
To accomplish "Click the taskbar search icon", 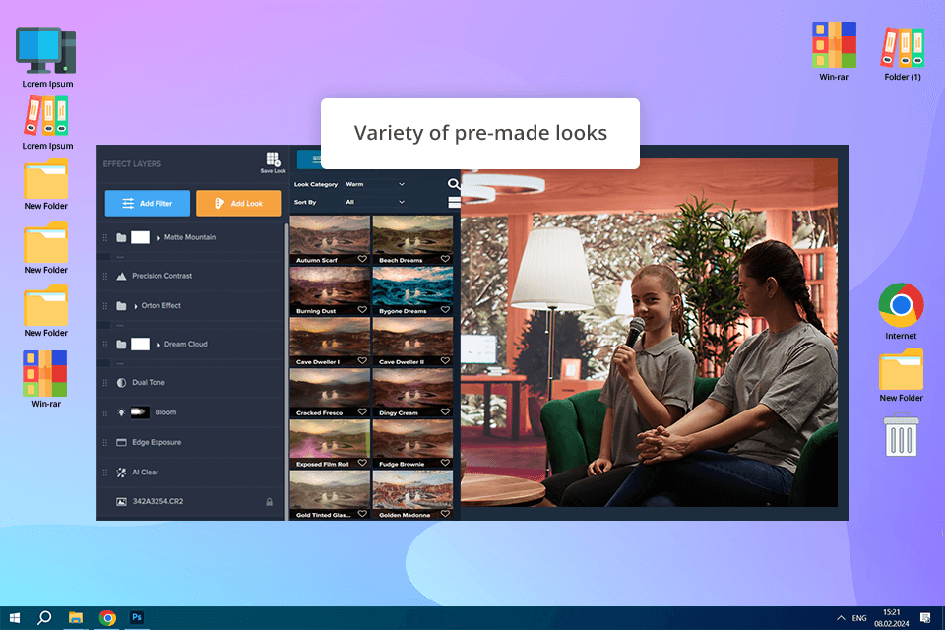I will coord(44,617).
